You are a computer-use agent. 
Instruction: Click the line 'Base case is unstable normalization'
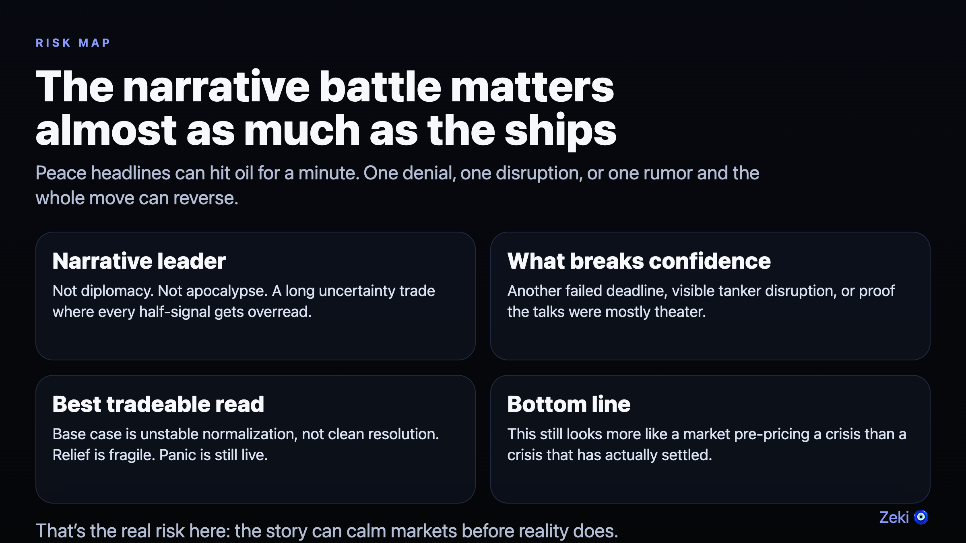pos(246,434)
